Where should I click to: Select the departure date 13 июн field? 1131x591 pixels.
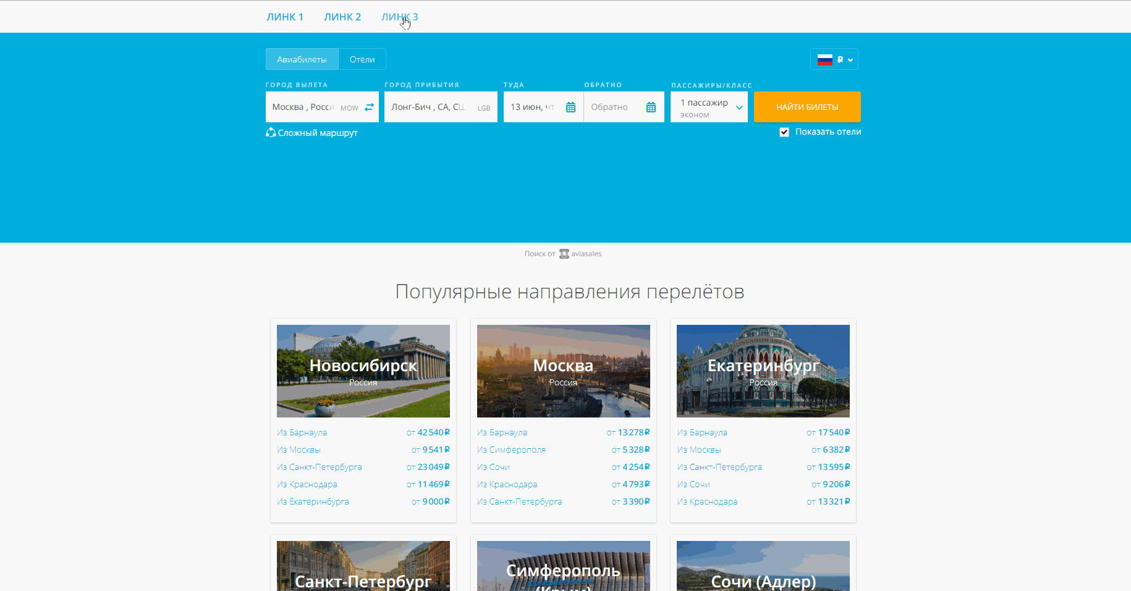tap(543, 107)
